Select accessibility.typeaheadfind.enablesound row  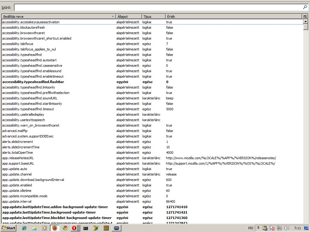[152, 71]
